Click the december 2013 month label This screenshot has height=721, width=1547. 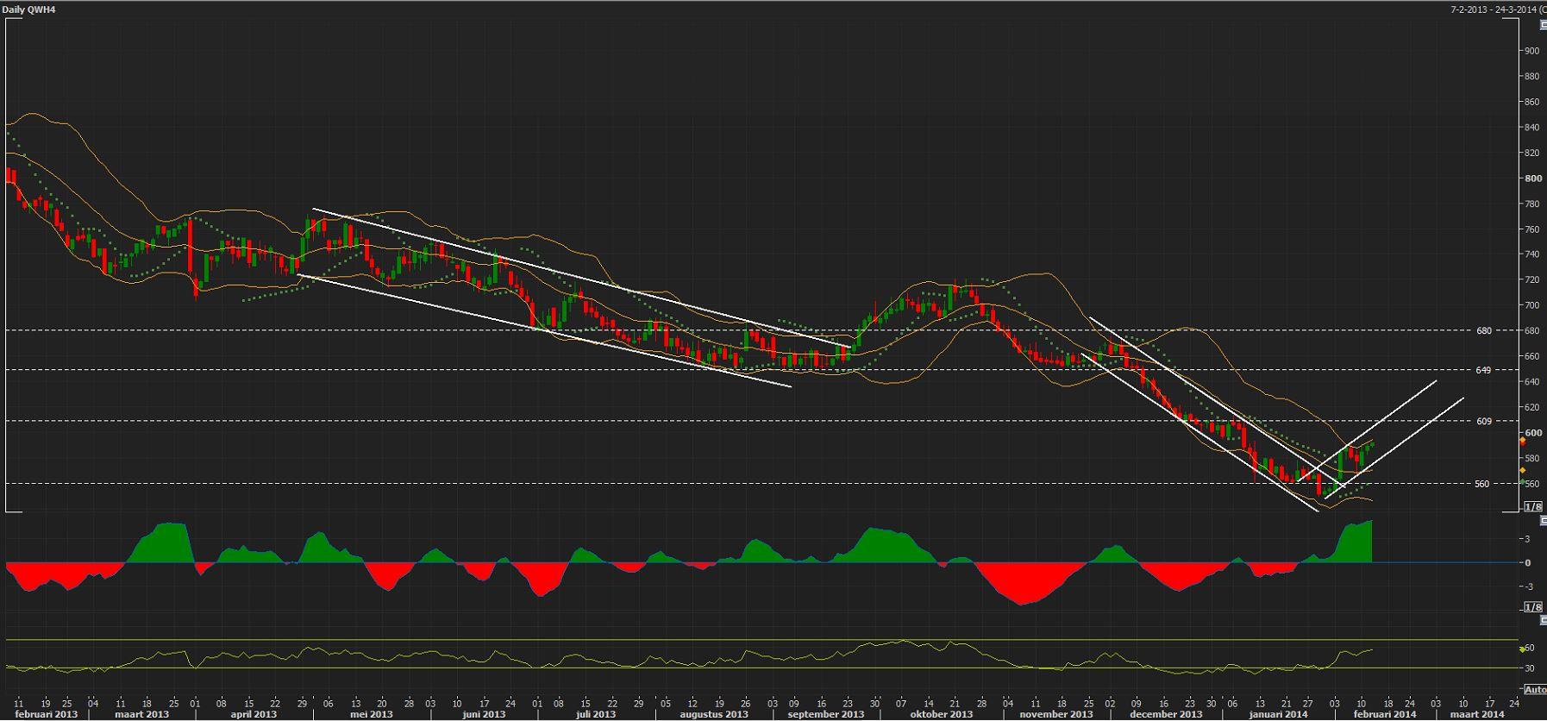tap(1166, 714)
